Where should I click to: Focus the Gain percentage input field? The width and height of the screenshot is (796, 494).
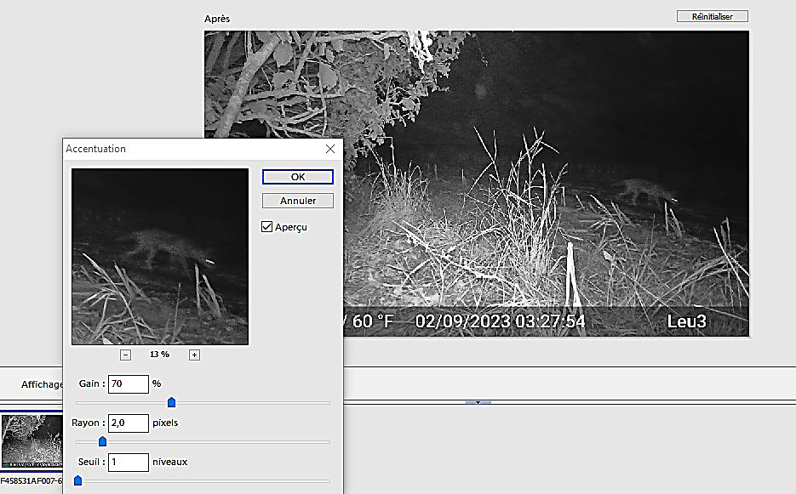[x=128, y=384]
